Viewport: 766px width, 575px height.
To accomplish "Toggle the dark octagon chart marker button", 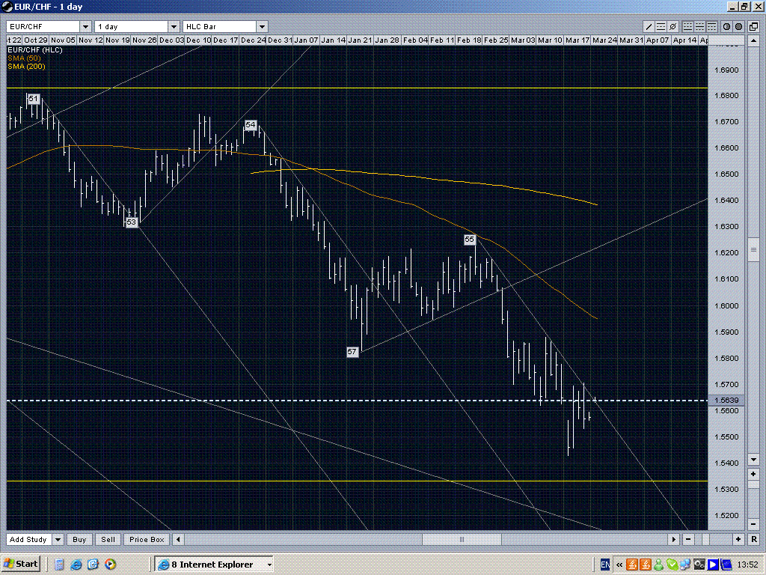I will (x=738, y=26).
